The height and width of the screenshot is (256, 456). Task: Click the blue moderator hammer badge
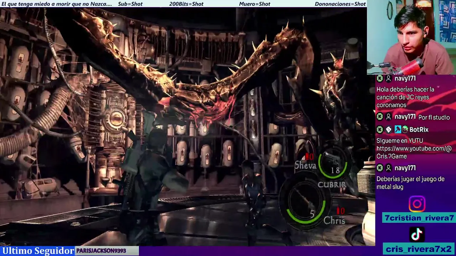398,130
